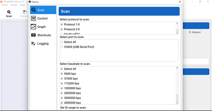Uncheck the Protocol 2.0 checkbox
Screen dimensions: 212x111
click(62, 29)
